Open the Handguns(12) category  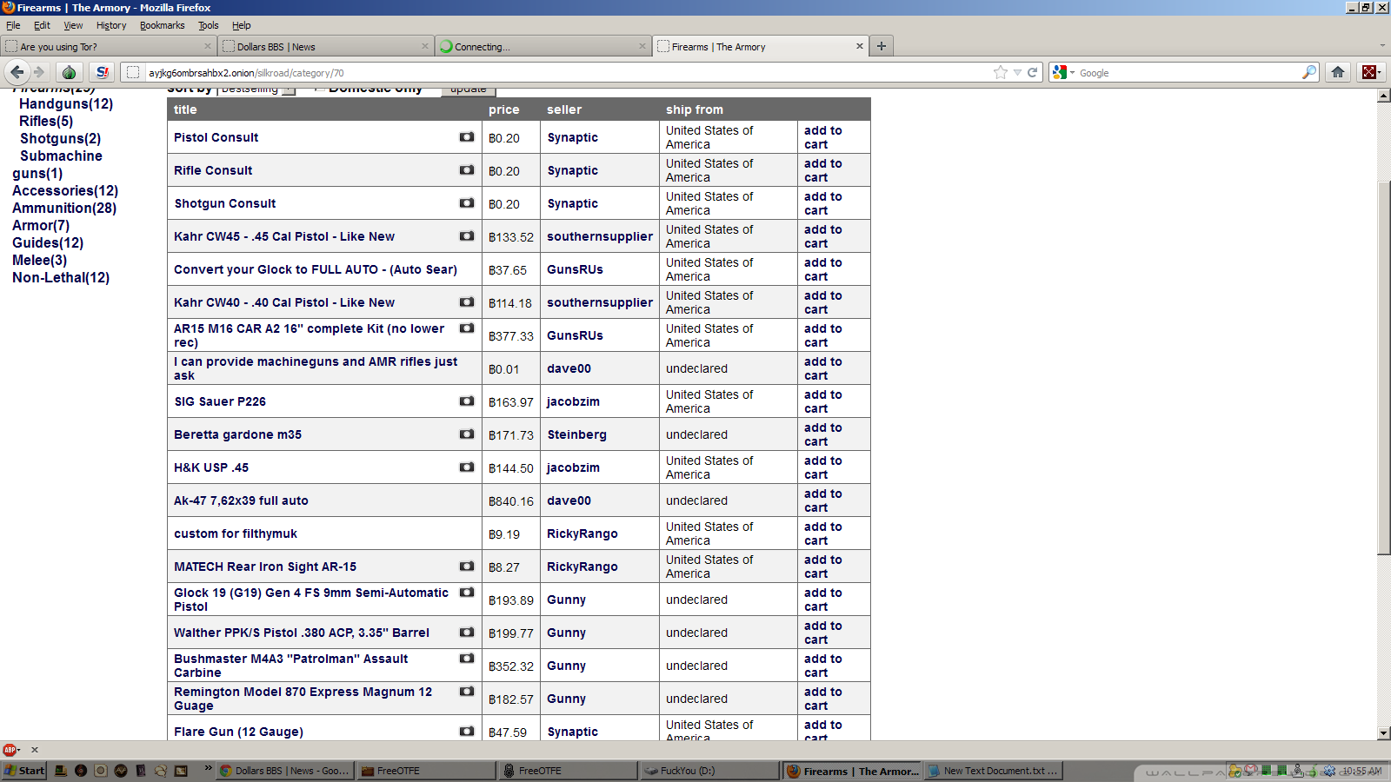click(66, 103)
